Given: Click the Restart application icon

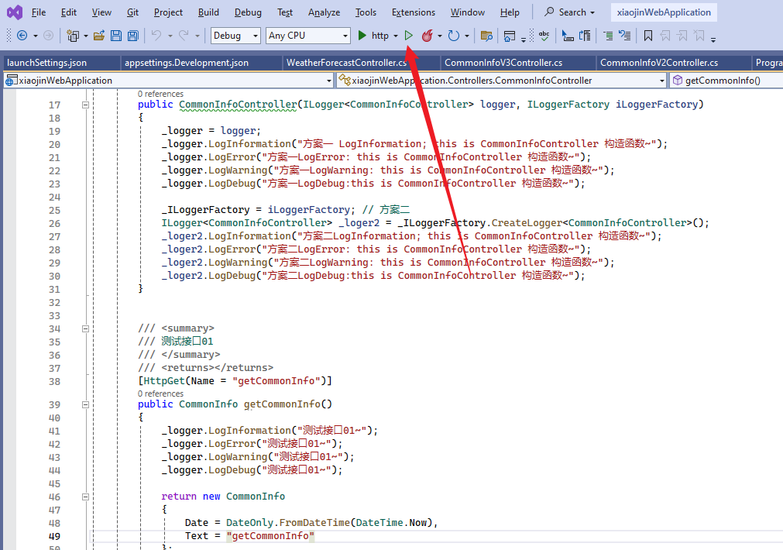Looking at the screenshot, I should tap(453, 35).
